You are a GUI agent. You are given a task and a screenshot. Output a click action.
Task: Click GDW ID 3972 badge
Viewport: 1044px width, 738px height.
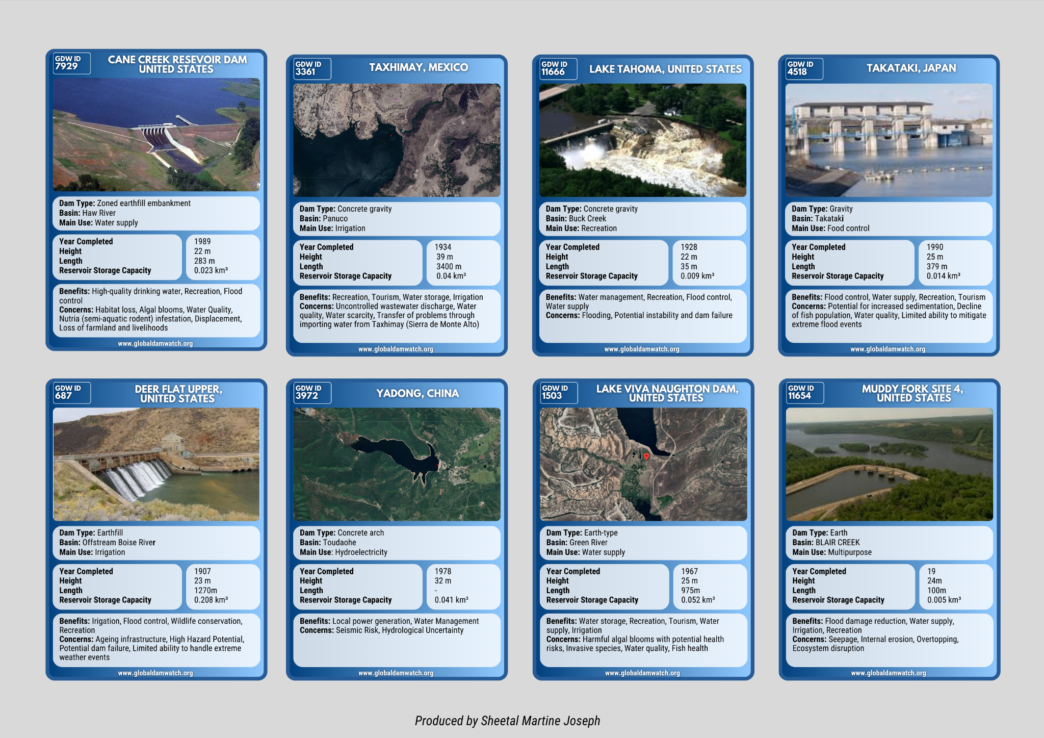(x=312, y=393)
